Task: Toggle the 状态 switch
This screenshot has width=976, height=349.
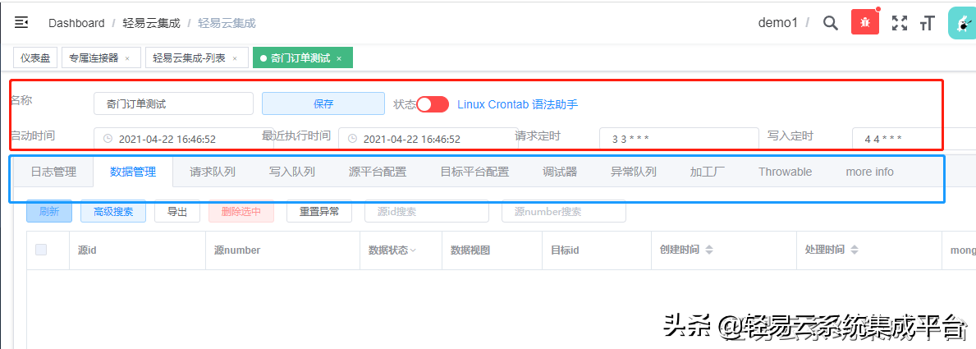Action: click(x=433, y=104)
